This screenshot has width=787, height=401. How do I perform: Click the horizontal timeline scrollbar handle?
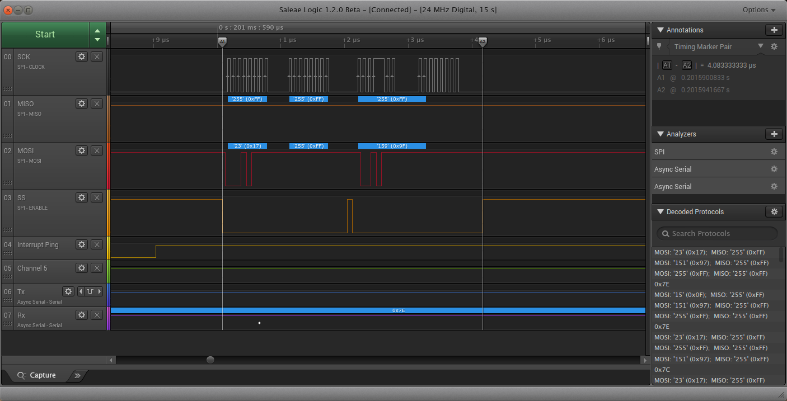click(x=210, y=360)
